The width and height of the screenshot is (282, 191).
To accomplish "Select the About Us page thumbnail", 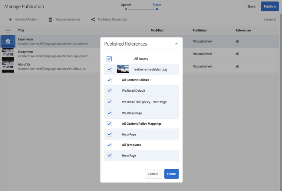I will [8, 66].
